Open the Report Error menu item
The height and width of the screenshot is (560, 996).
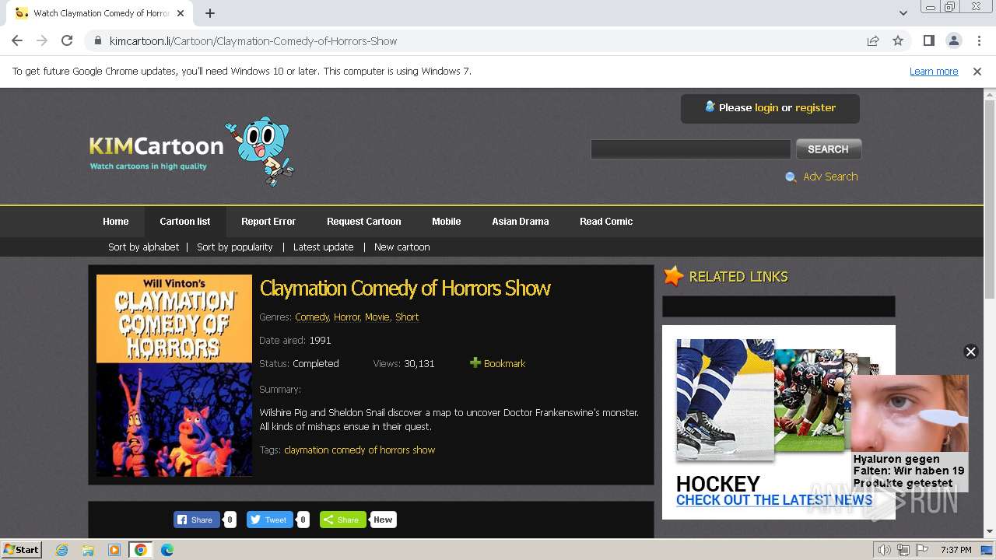pyautogui.click(x=268, y=221)
